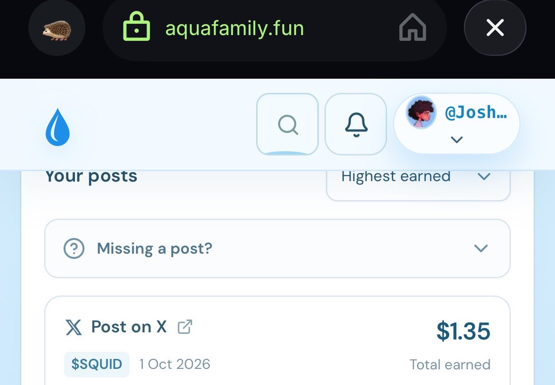This screenshot has height=385, width=555.
Task: Select the $SQUID token tag
Action: pyautogui.click(x=97, y=364)
